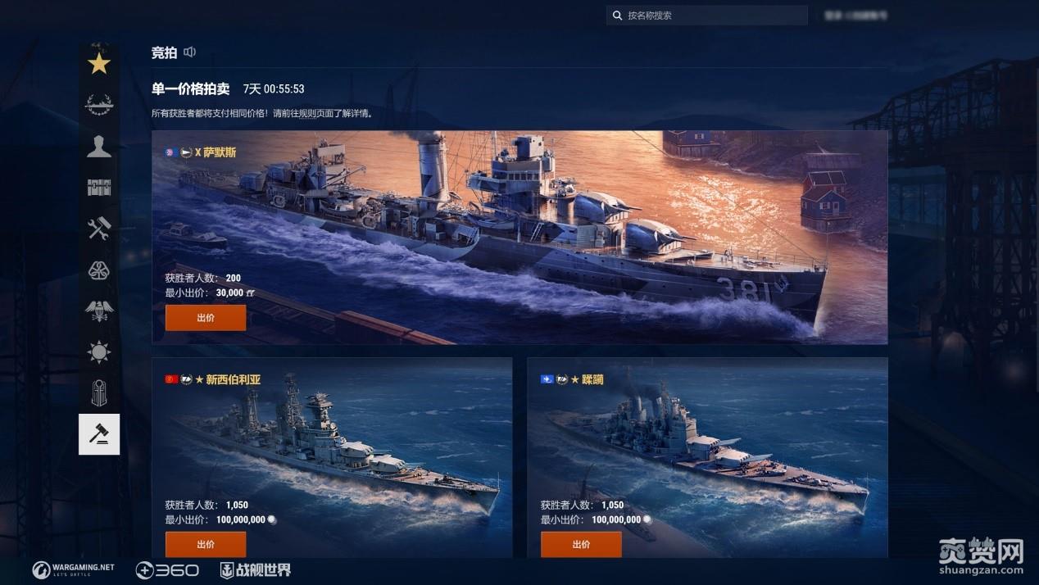Screen dimensions: 1039x585
Task: Place a bid on 新西伯利亚
Action: [x=206, y=544]
